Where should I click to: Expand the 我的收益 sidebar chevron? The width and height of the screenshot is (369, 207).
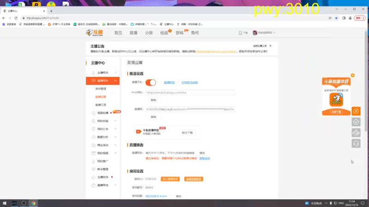click(x=115, y=121)
